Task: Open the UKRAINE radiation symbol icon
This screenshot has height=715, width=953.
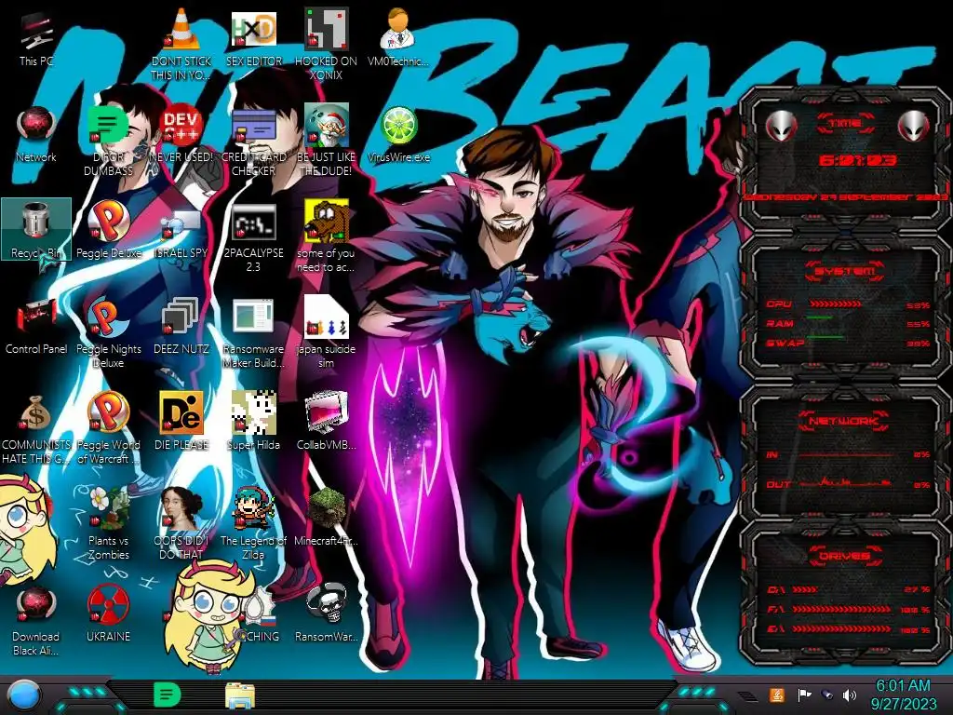Action: click(x=108, y=604)
